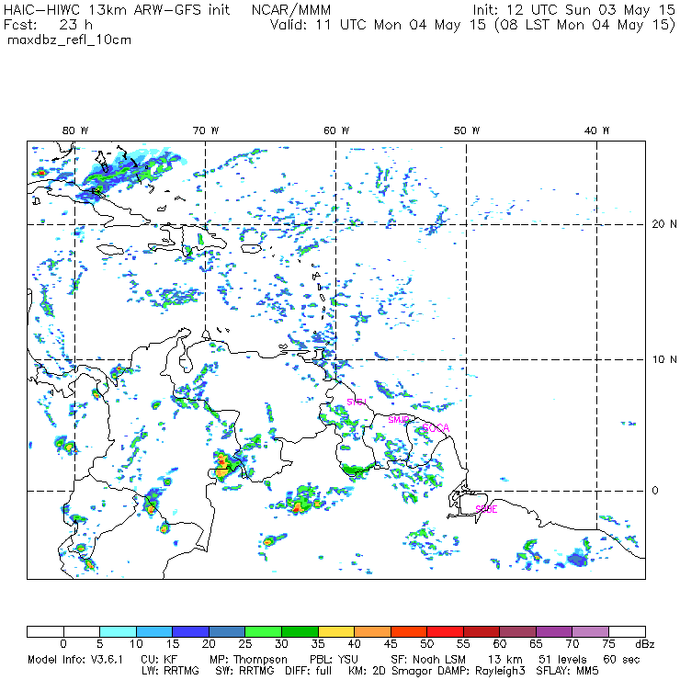Click the yellow 35–40 dBz colorbar segment
This screenshot has width=680, height=680.
coord(336,631)
